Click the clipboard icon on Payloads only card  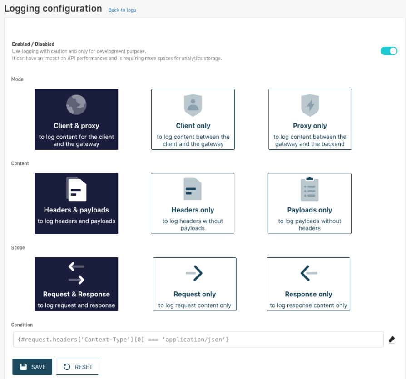coord(309,189)
